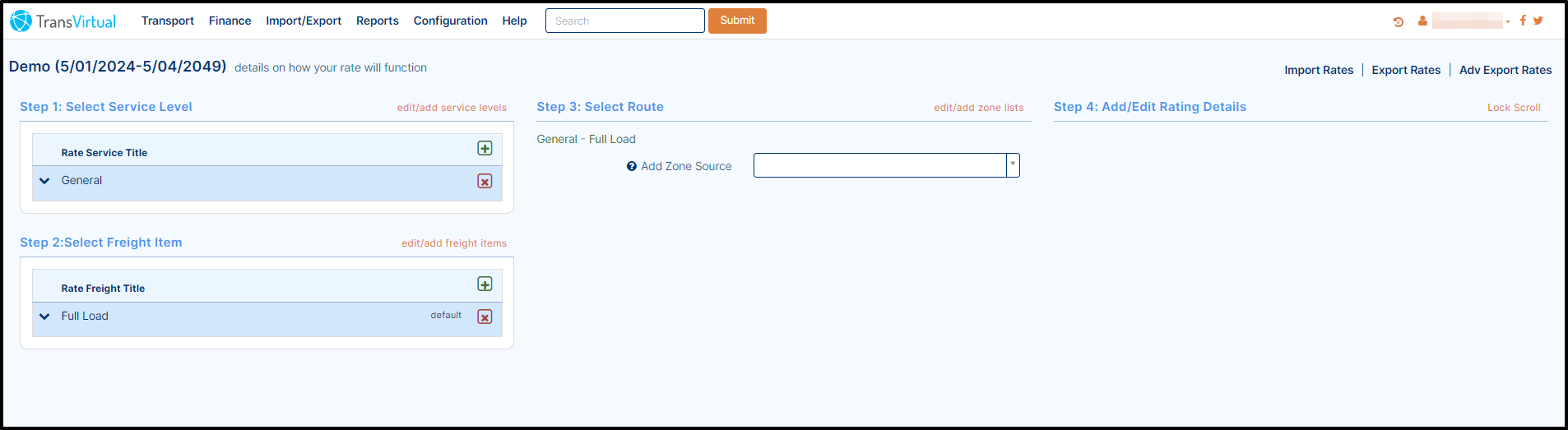Visit the Facebook page icon
Viewport: 1568px width, 430px height.
[1523, 21]
